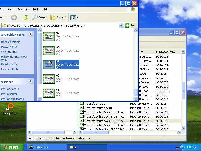Open the Start menu
This screenshot has height=151, width=201.
pos(12,147)
